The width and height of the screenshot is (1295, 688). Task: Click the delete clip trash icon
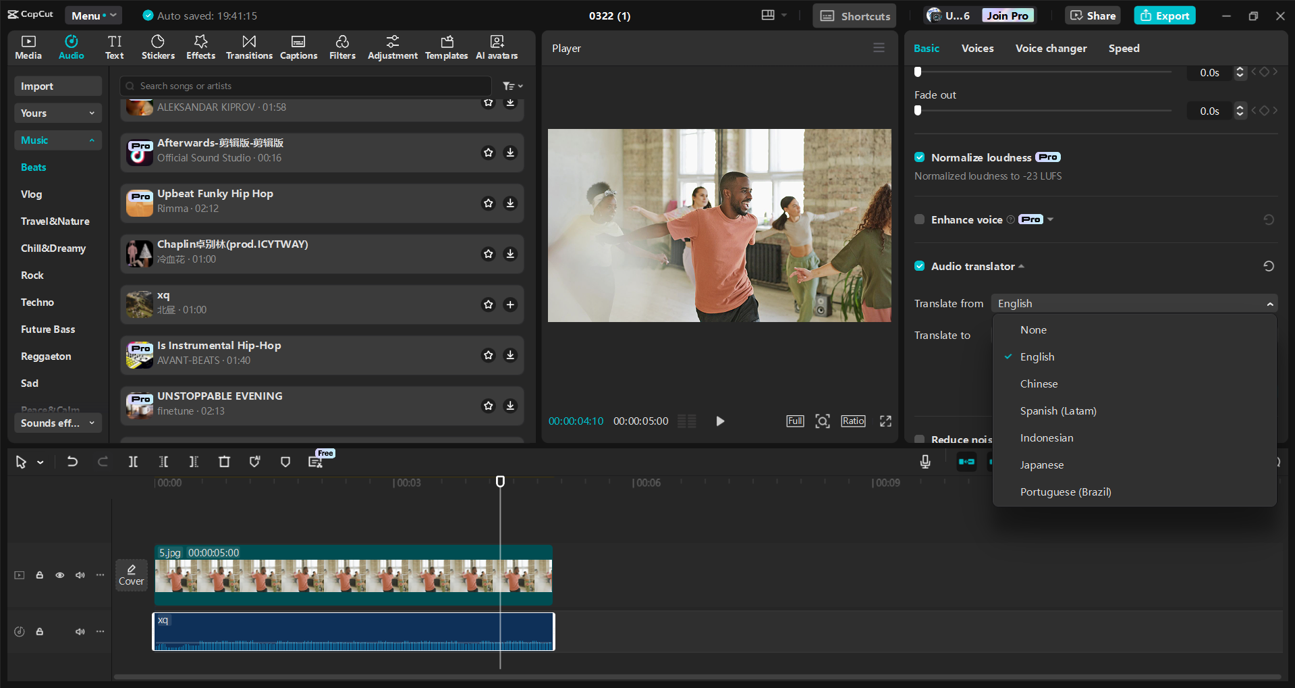(224, 462)
